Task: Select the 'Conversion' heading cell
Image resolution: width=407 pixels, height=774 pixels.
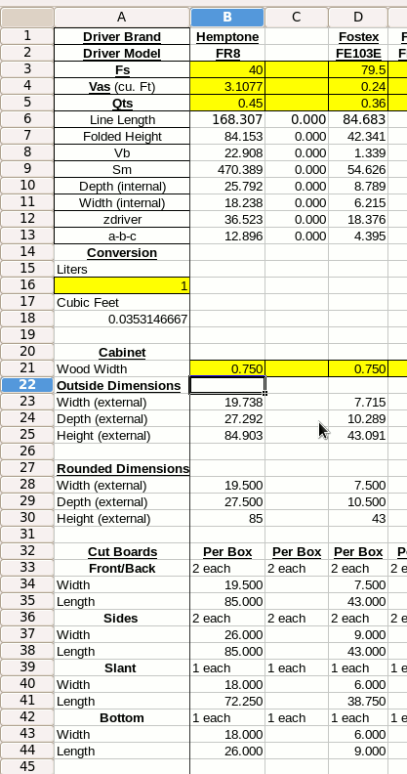Action: point(122,253)
